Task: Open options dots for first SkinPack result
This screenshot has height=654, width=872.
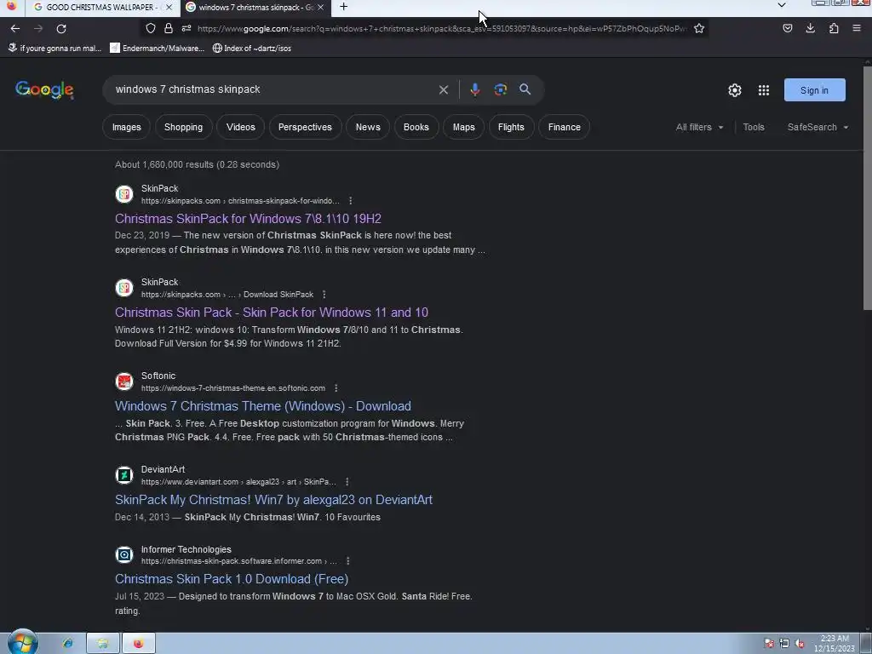Action: coord(350,201)
